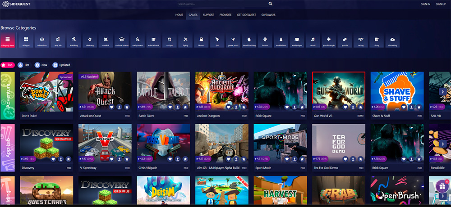This screenshot has width=451, height=207.
Task: Open the Get SideQuest menu item
Action: pyautogui.click(x=246, y=15)
